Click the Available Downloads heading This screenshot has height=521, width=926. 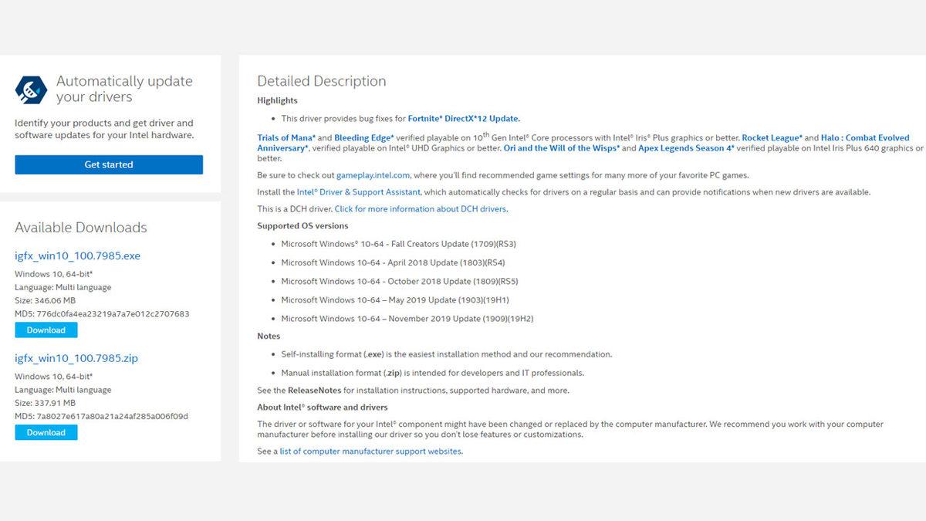coord(81,228)
